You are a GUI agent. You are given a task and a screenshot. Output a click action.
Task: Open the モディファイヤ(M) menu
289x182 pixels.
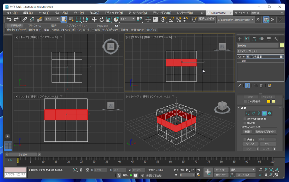[x=114, y=13]
